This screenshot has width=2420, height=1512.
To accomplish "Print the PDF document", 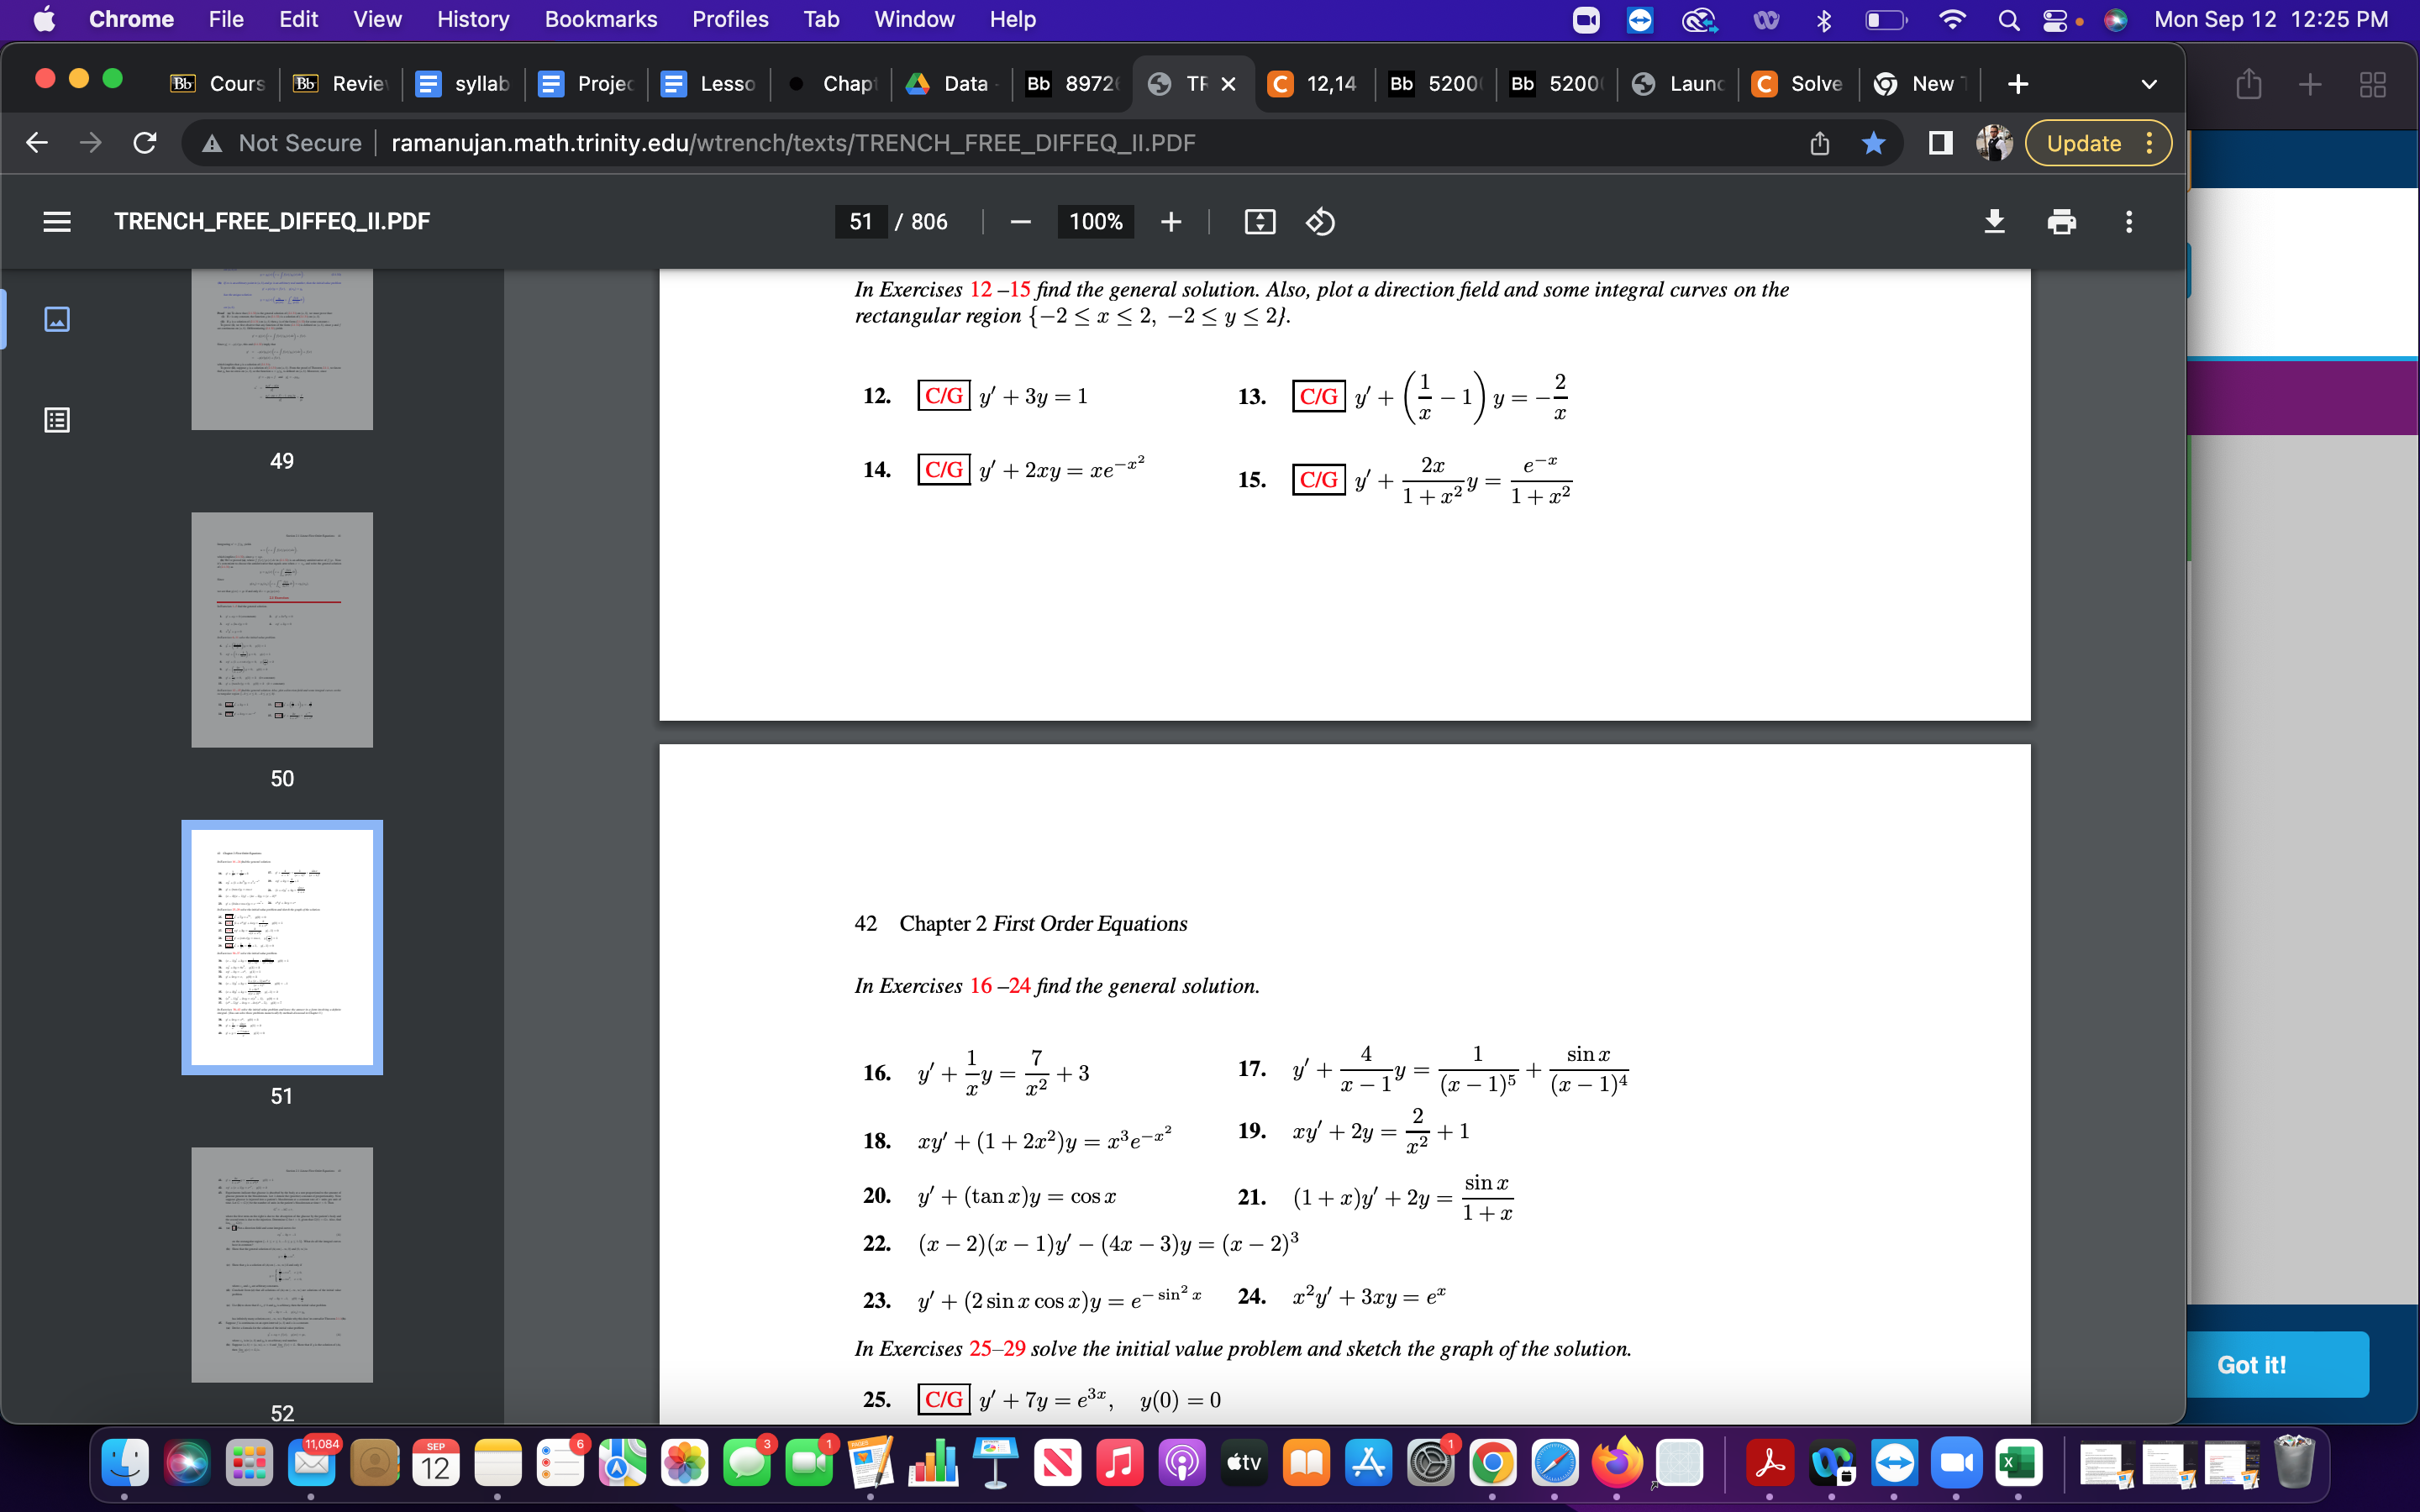I will pos(2063,221).
